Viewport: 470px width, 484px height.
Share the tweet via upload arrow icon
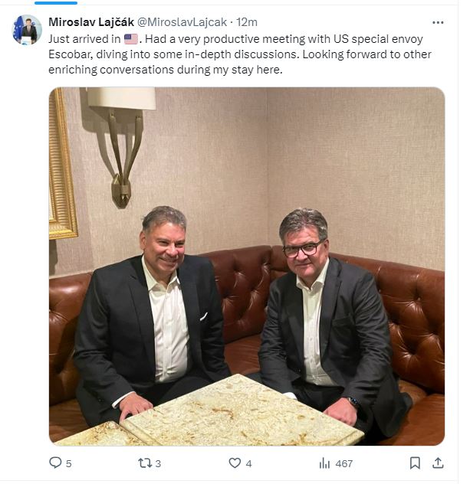(438, 463)
